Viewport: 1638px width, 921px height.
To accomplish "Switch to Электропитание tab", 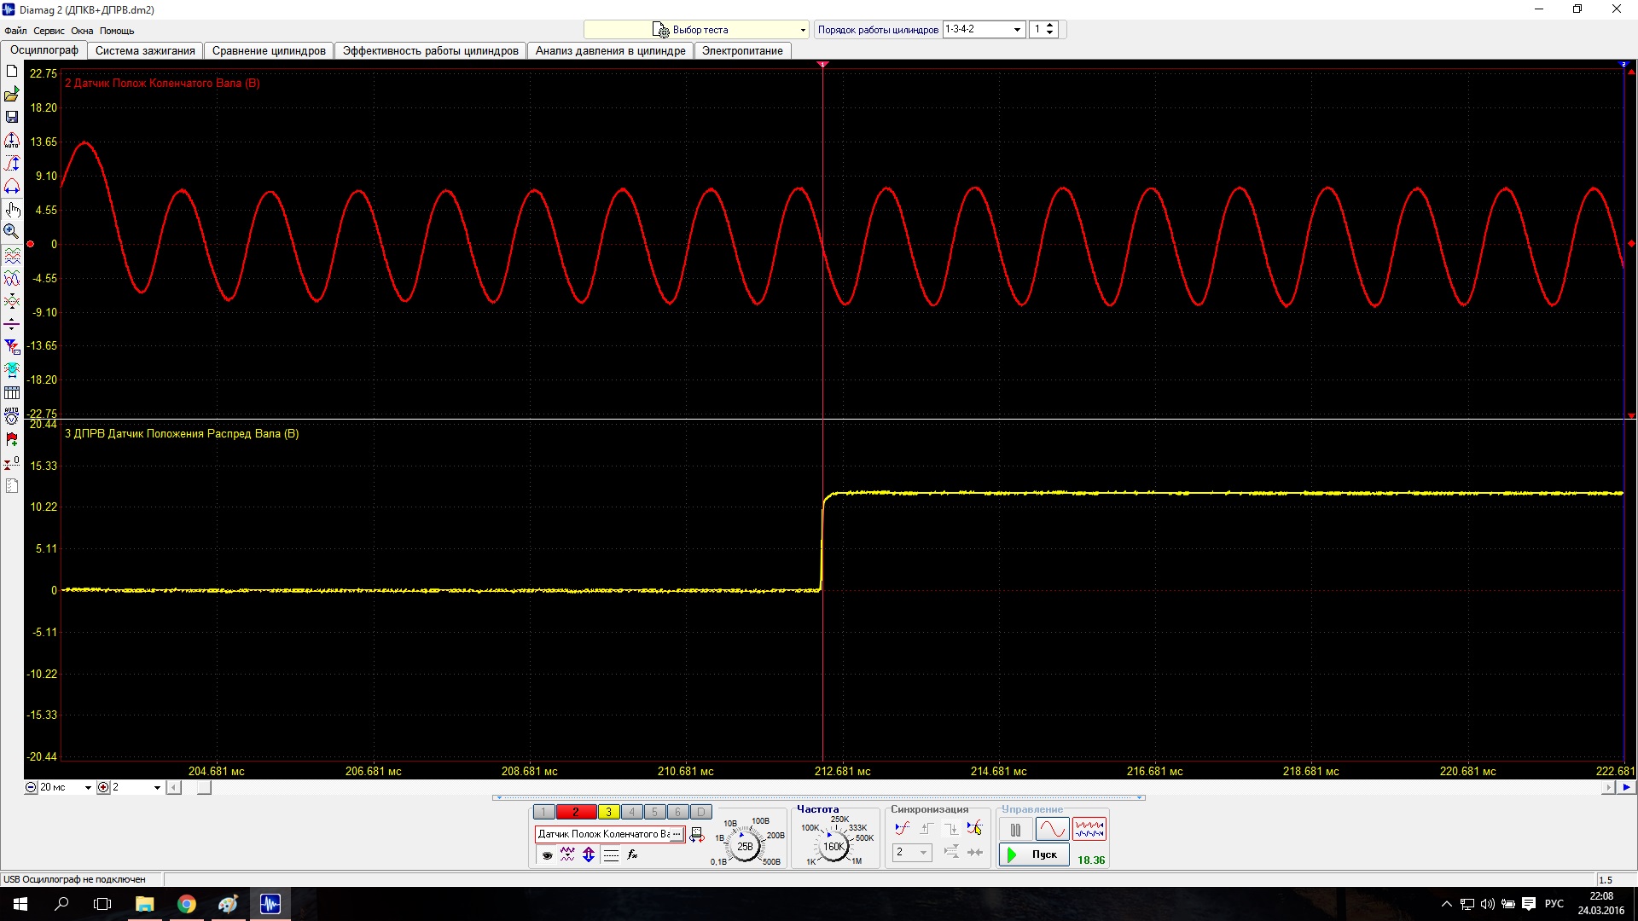I will pos(742,51).
